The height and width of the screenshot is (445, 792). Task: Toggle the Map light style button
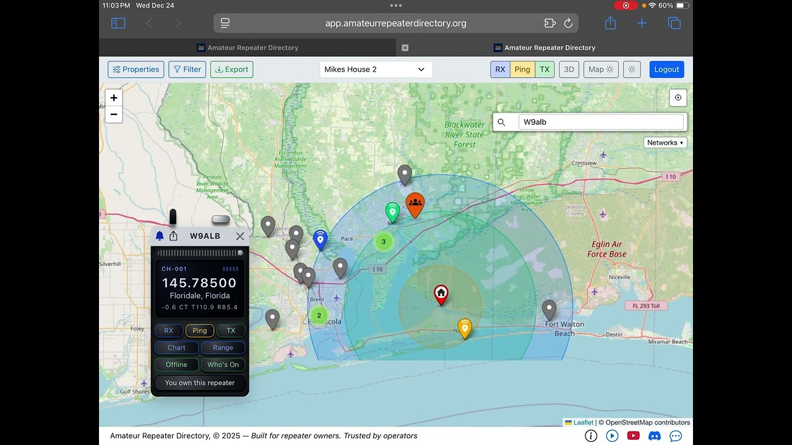pos(601,69)
